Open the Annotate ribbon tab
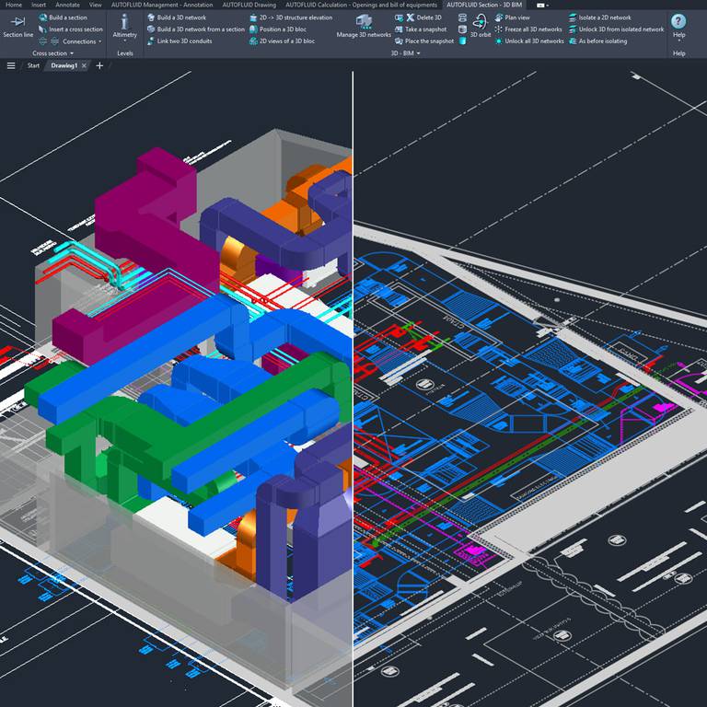 [x=67, y=5]
